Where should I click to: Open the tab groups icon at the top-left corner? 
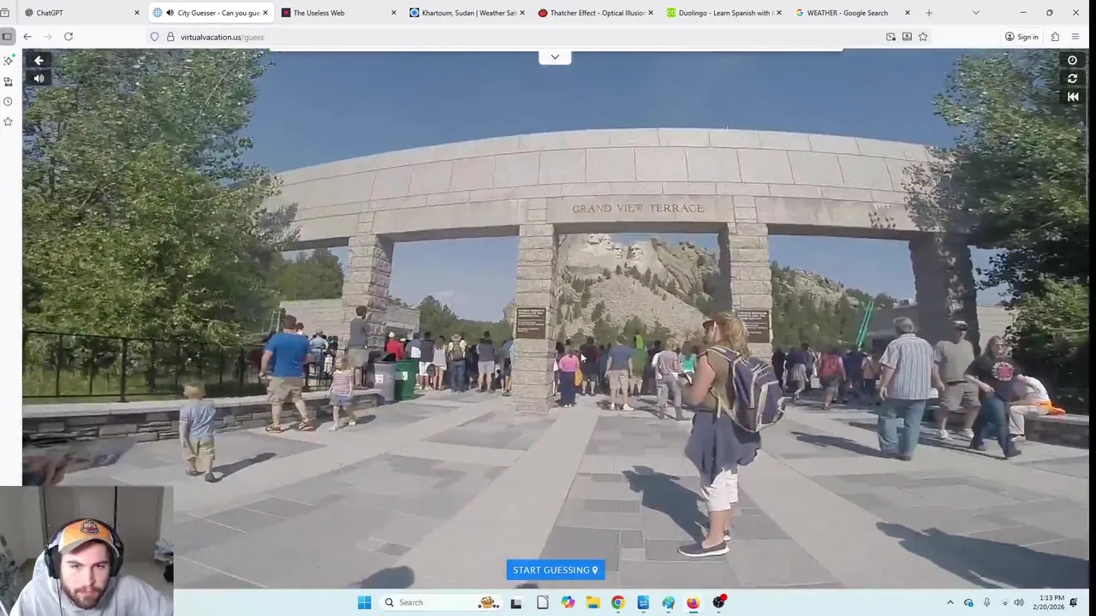(x=4, y=13)
